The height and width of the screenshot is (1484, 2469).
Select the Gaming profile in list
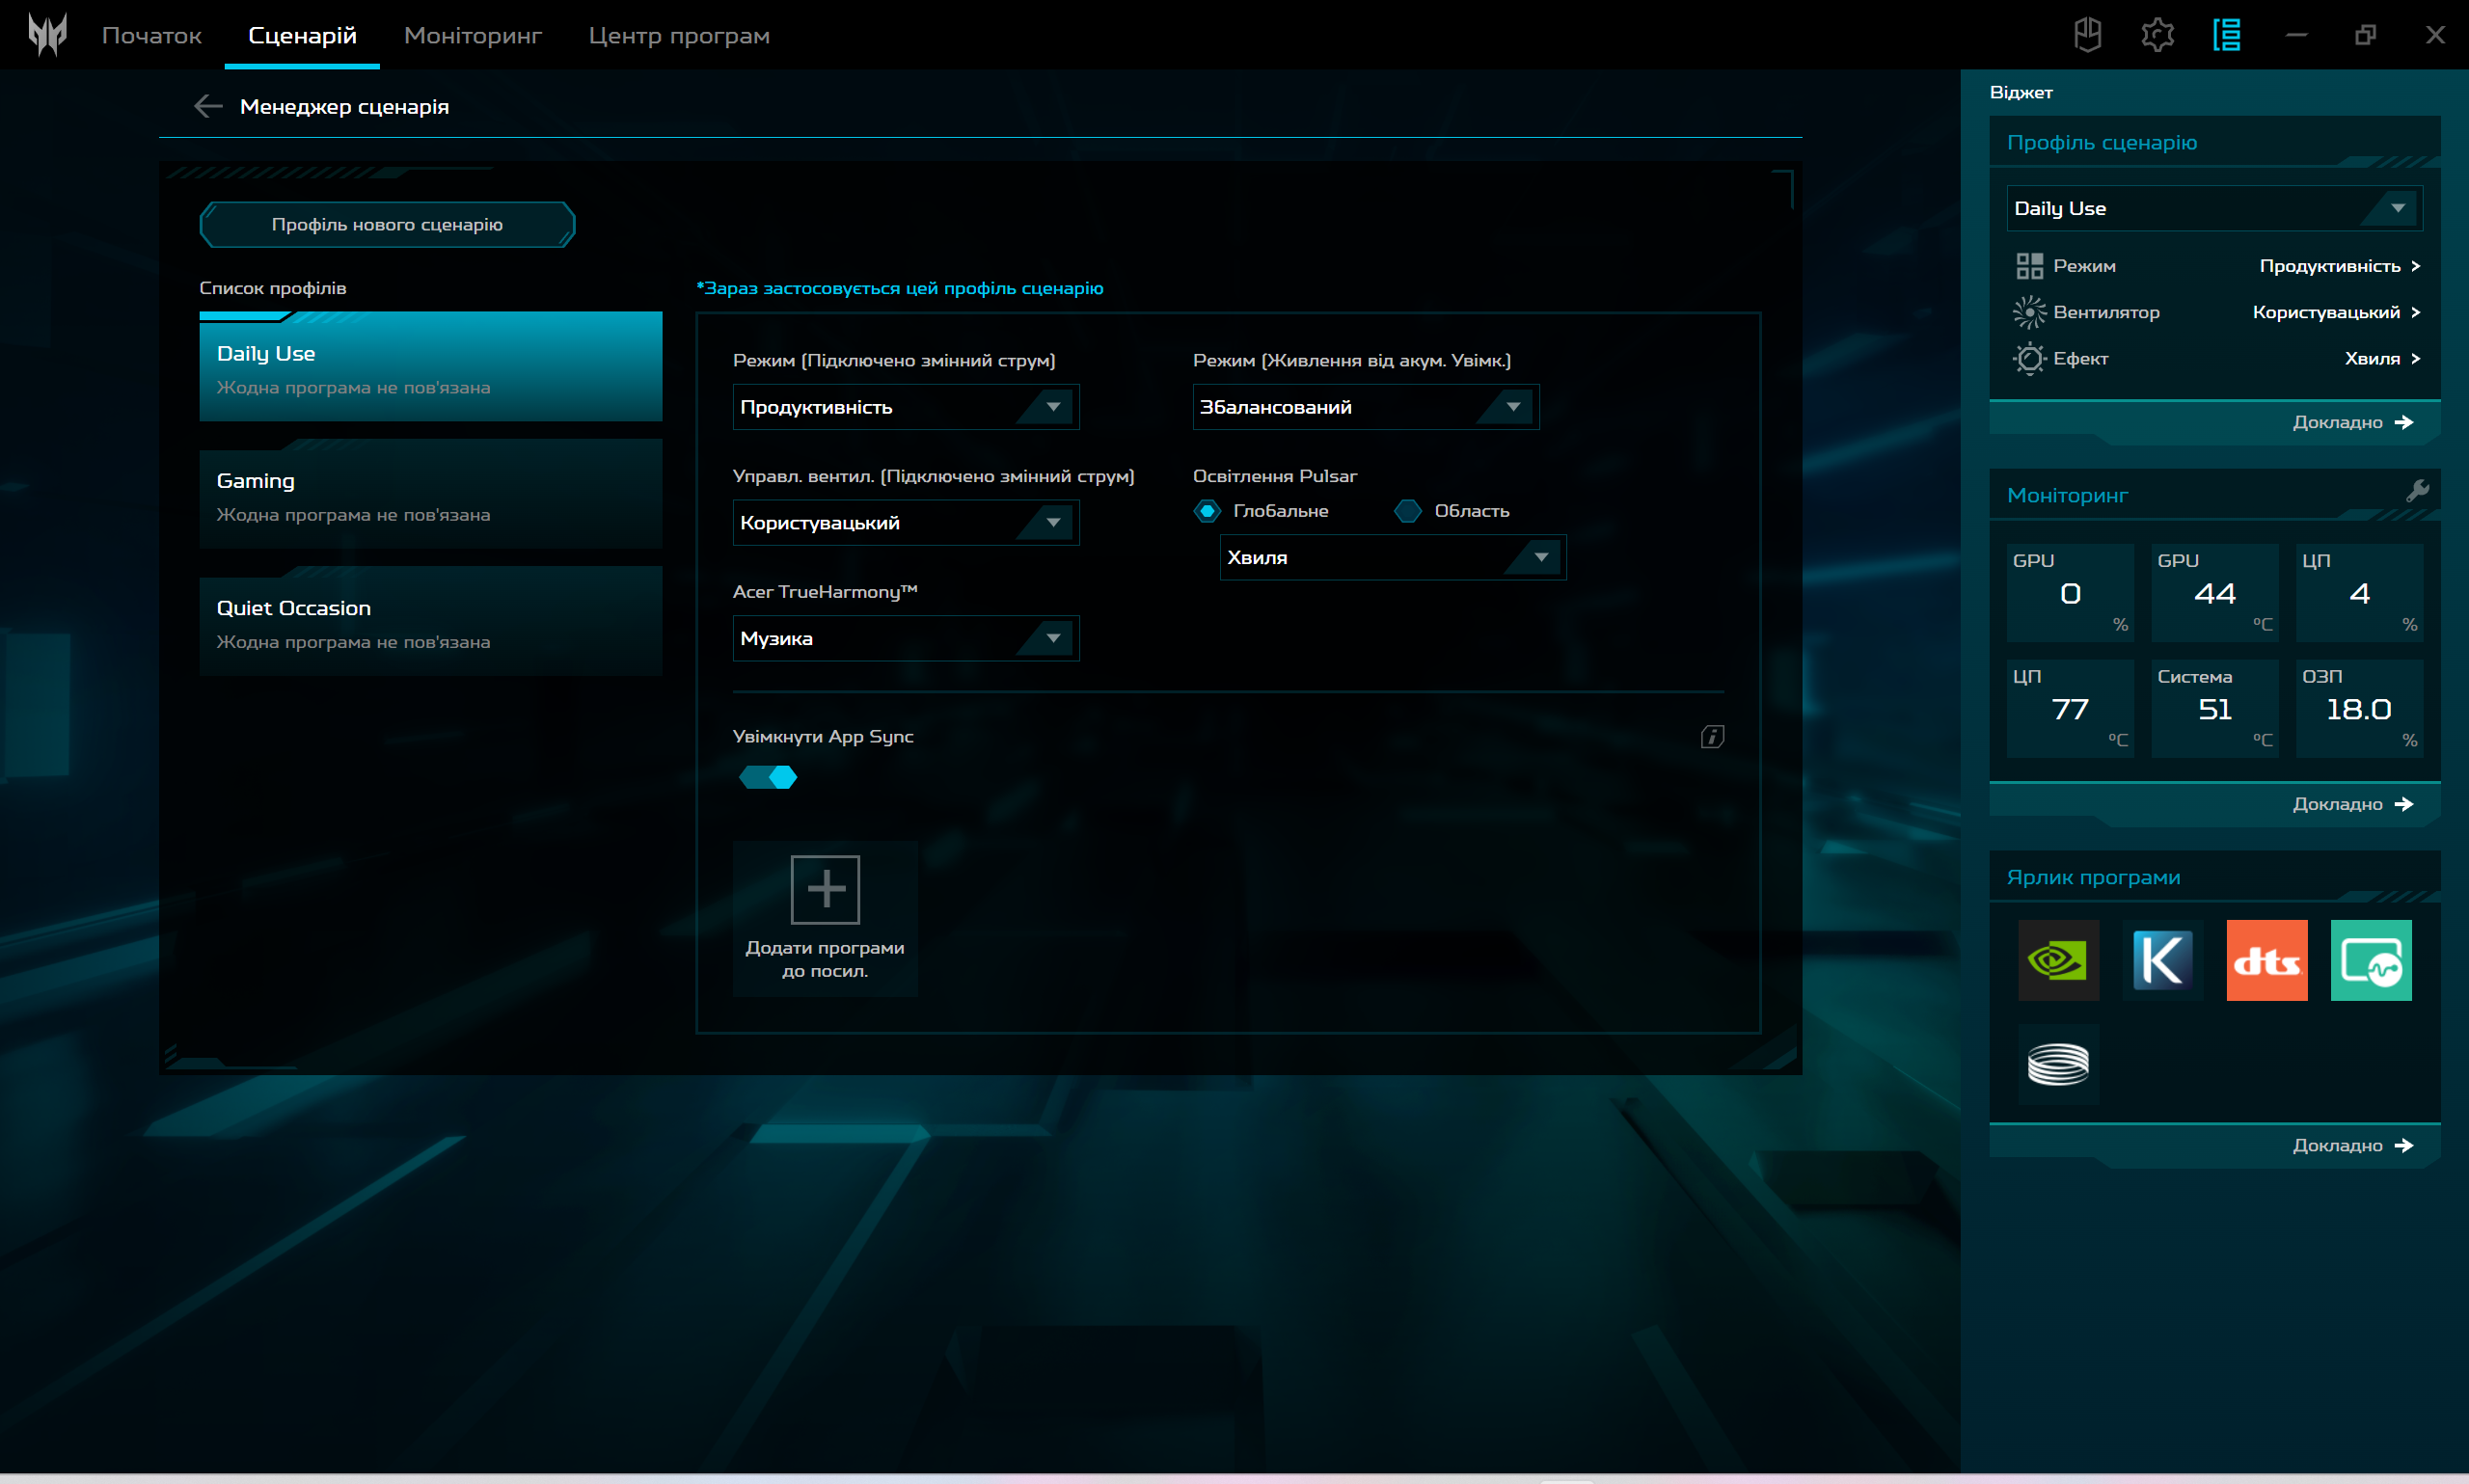click(x=430, y=495)
